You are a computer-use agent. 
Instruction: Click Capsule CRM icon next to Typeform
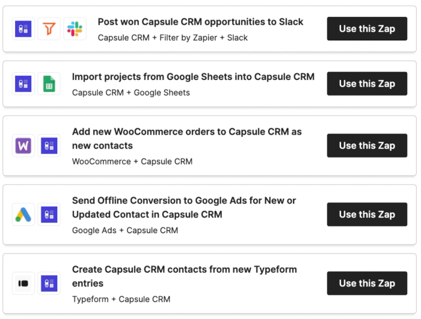49,283
